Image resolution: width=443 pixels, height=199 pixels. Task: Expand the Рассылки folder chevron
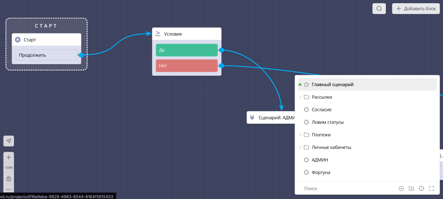pos(300,97)
